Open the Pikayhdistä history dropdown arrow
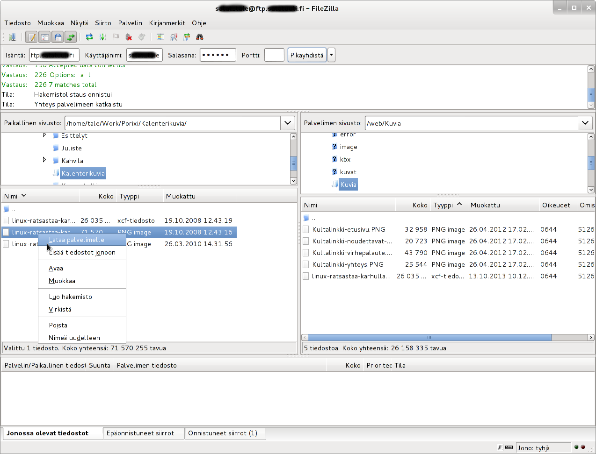Viewport: 596px width, 454px height. coord(331,55)
